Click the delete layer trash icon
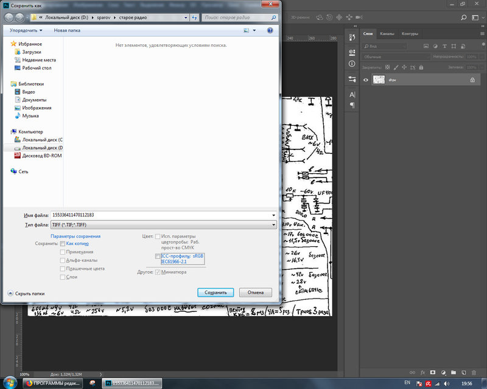 click(x=474, y=371)
